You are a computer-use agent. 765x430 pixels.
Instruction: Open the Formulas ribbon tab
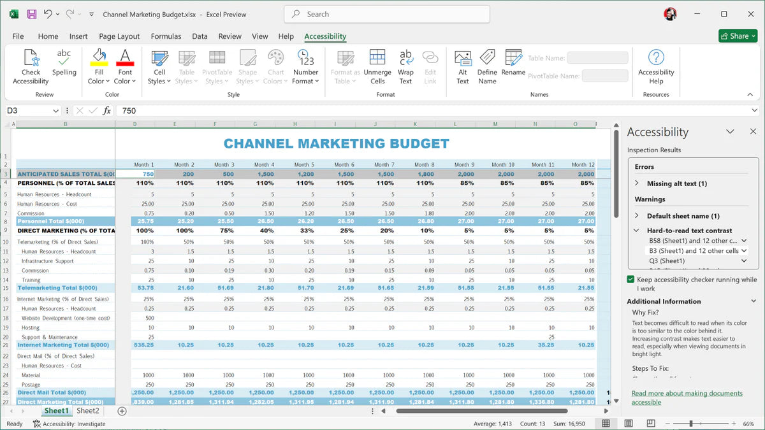pos(166,36)
